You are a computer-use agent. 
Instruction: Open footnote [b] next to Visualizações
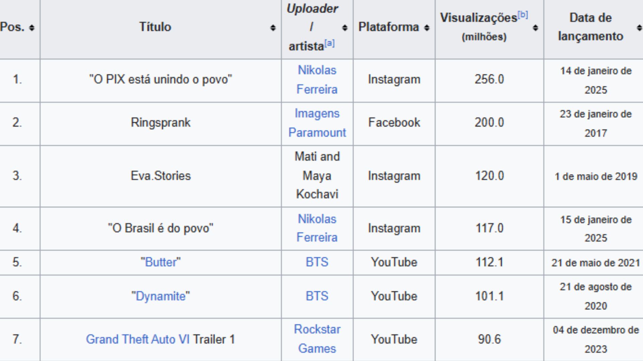[x=523, y=15]
